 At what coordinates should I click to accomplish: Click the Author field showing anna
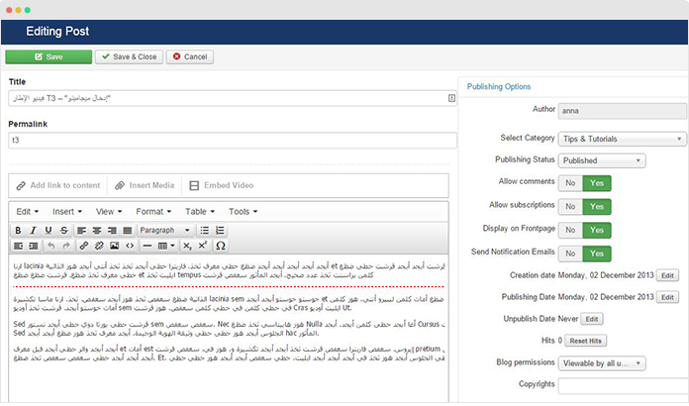[622, 111]
